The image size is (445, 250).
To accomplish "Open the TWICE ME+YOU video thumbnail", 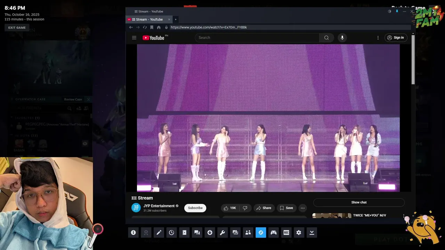I will tap(332, 216).
